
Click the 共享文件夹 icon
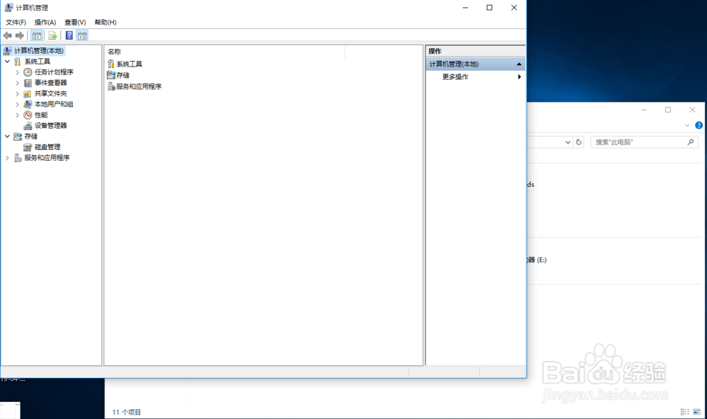[28, 93]
